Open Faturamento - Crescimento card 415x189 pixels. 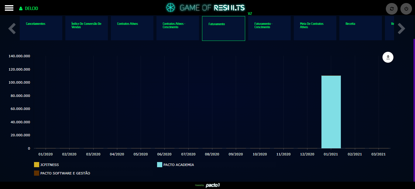tap(269, 28)
